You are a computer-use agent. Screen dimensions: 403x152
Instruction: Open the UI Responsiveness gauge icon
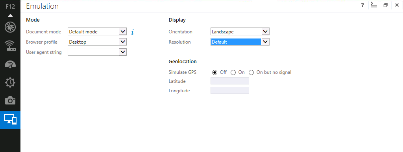(10, 64)
